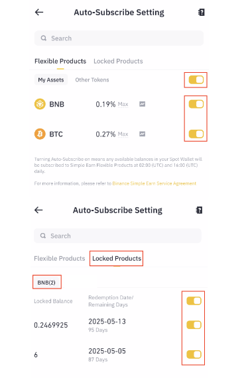Toggle auto-subscribe for 2025-05-05 locked position

pyautogui.click(x=194, y=354)
